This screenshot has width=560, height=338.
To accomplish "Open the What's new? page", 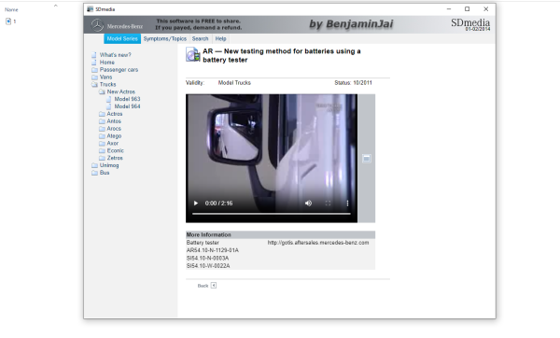I will click(x=115, y=55).
